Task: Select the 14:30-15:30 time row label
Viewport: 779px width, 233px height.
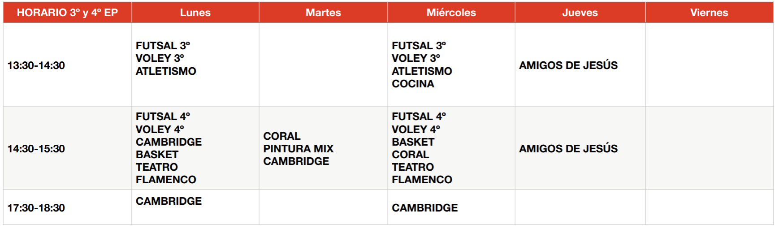Action: click(36, 149)
